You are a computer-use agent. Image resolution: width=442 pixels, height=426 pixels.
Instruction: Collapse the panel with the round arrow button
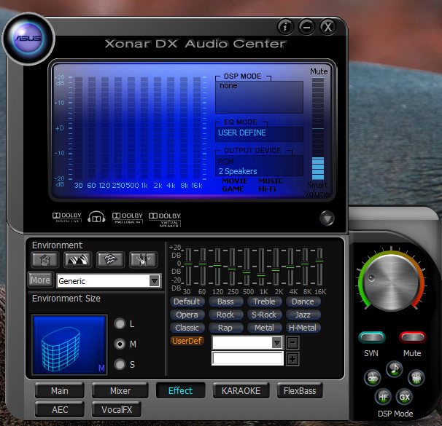click(327, 218)
